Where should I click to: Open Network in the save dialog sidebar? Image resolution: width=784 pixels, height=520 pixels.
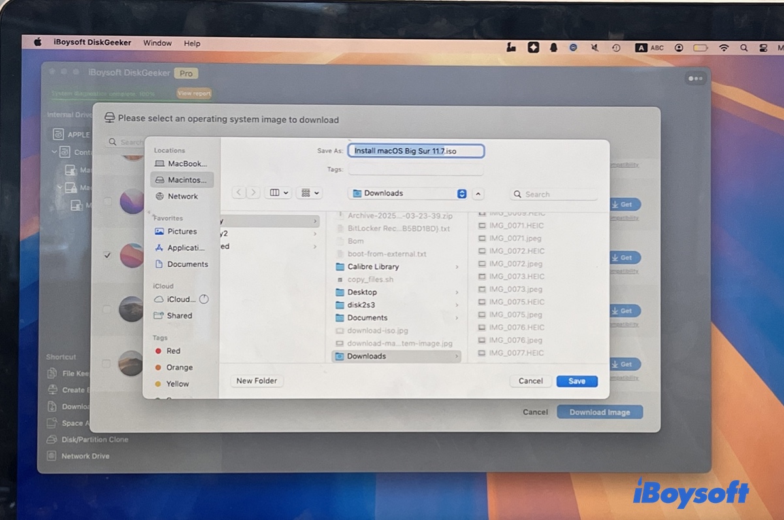[x=176, y=196]
